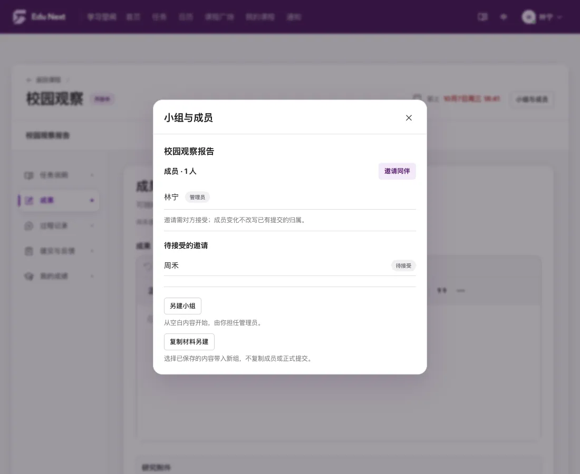
Task: Open the user avatar in the header
Action: [528, 17]
